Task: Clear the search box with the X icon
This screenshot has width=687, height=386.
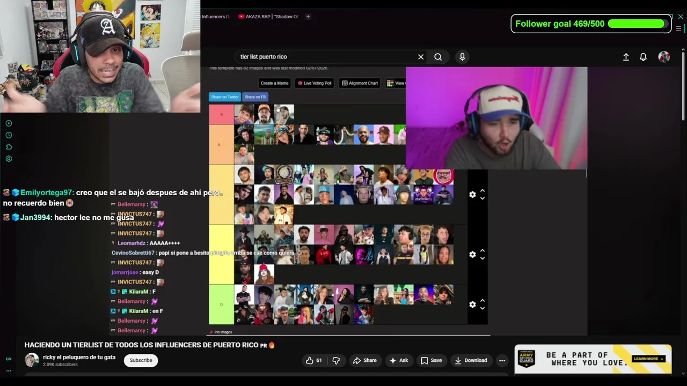Action: coord(421,57)
